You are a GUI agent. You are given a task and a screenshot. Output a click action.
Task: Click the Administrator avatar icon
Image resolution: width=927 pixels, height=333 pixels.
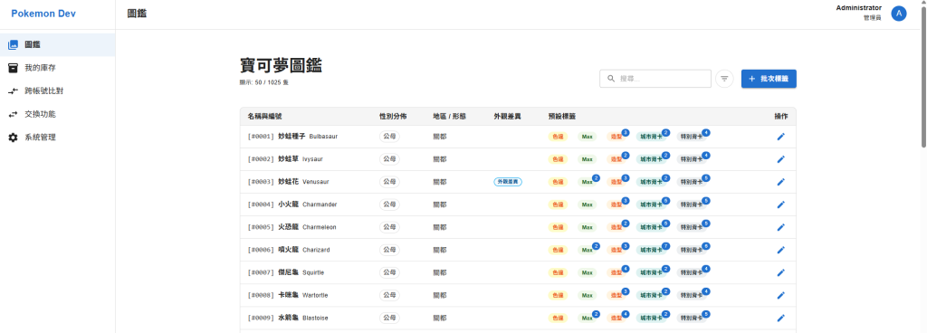(899, 14)
